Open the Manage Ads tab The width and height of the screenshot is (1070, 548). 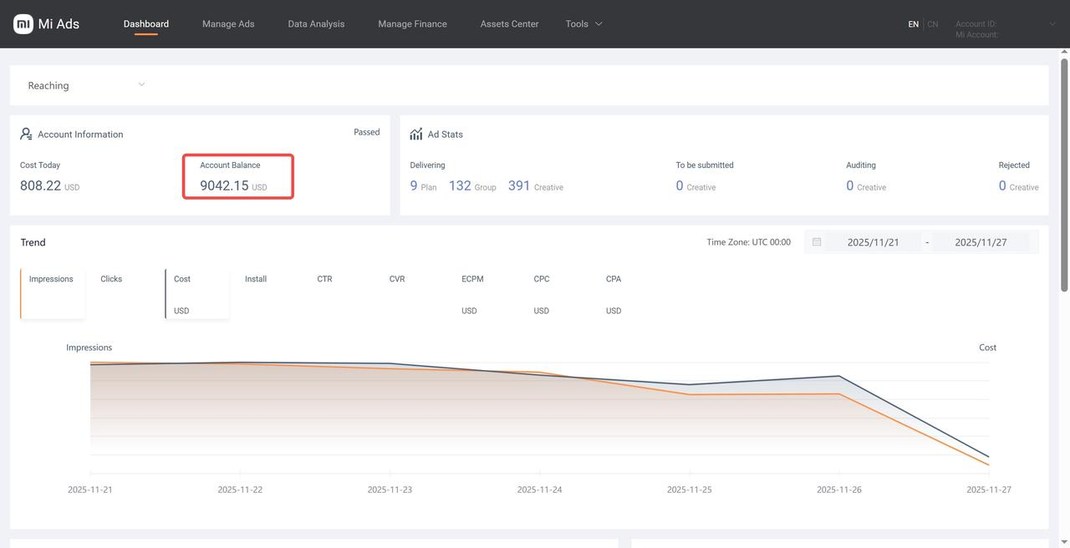pyautogui.click(x=228, y=24)
